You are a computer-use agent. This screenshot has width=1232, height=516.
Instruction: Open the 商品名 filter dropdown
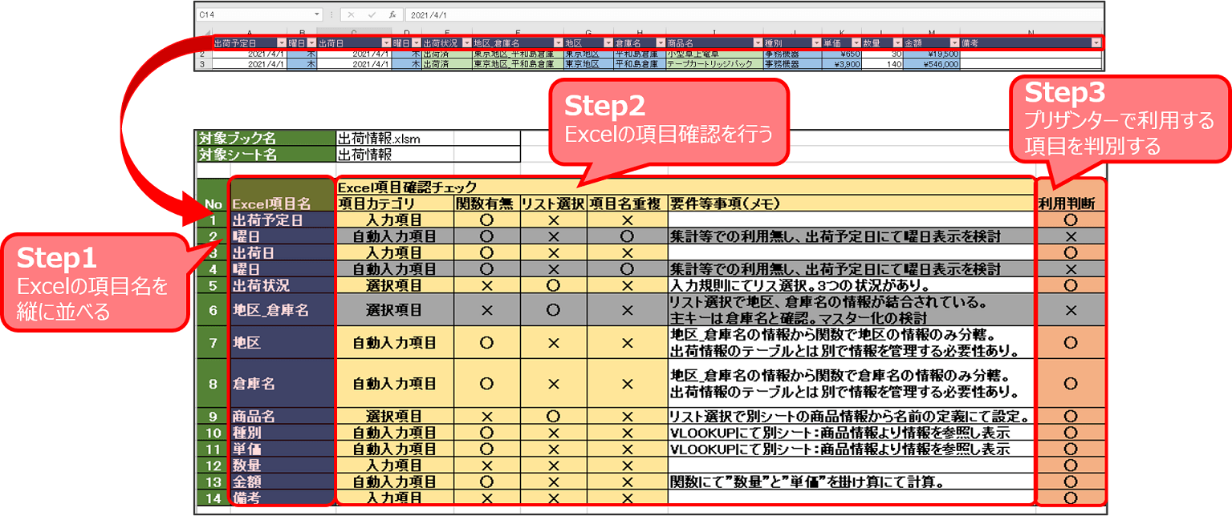point(757,42)
